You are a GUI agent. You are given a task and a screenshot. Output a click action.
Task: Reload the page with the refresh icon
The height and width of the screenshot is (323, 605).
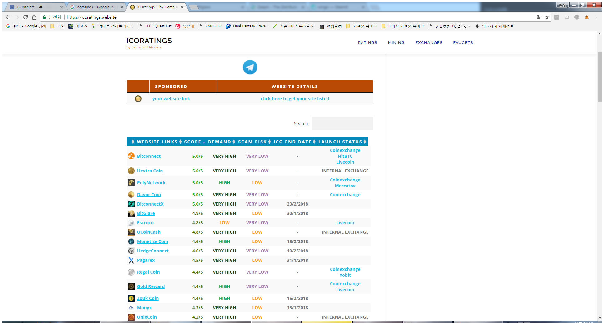(26, 17)
